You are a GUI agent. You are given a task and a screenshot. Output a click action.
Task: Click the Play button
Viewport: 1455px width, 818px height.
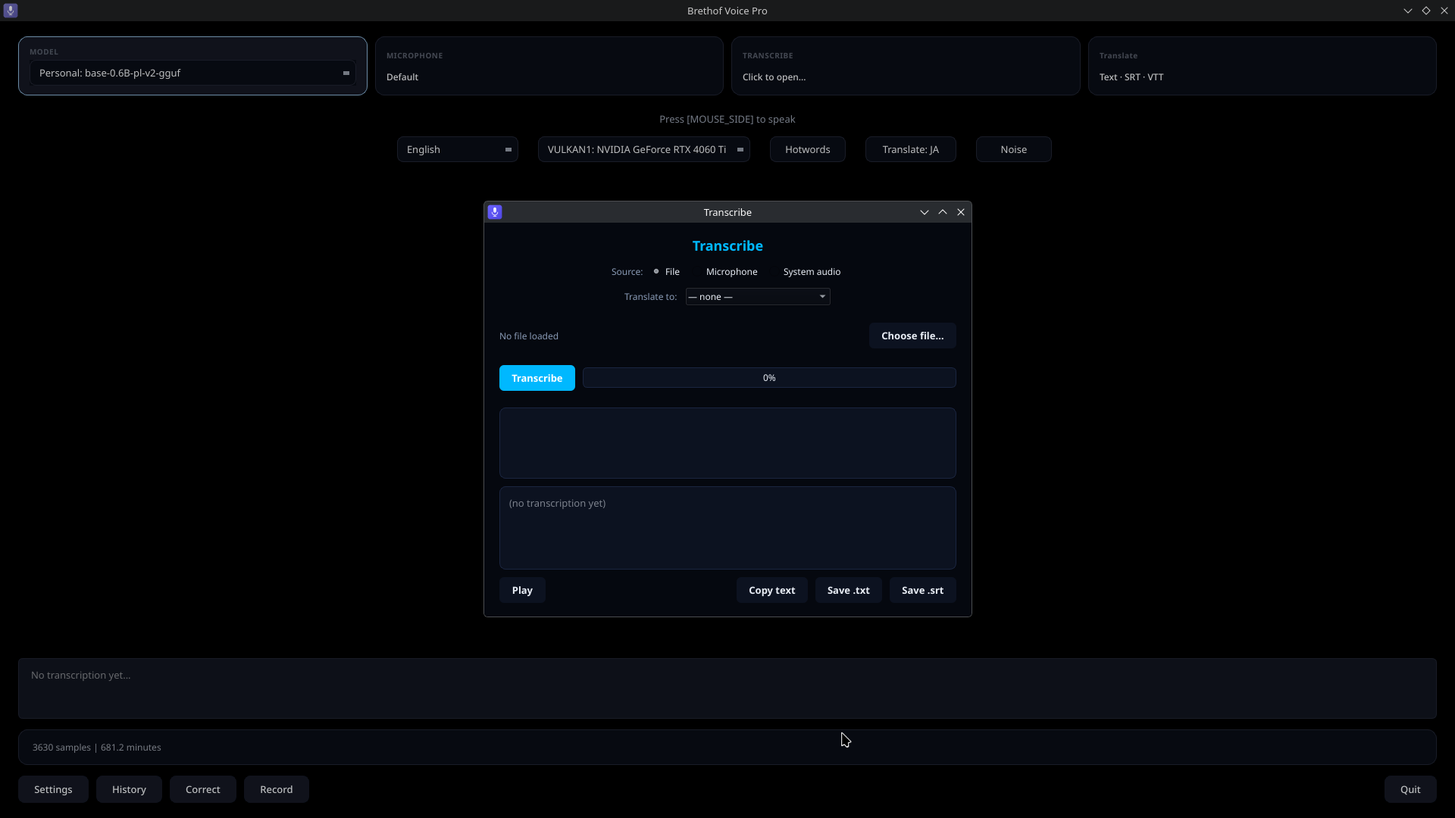pyautogui.click(x=522, y=590)
